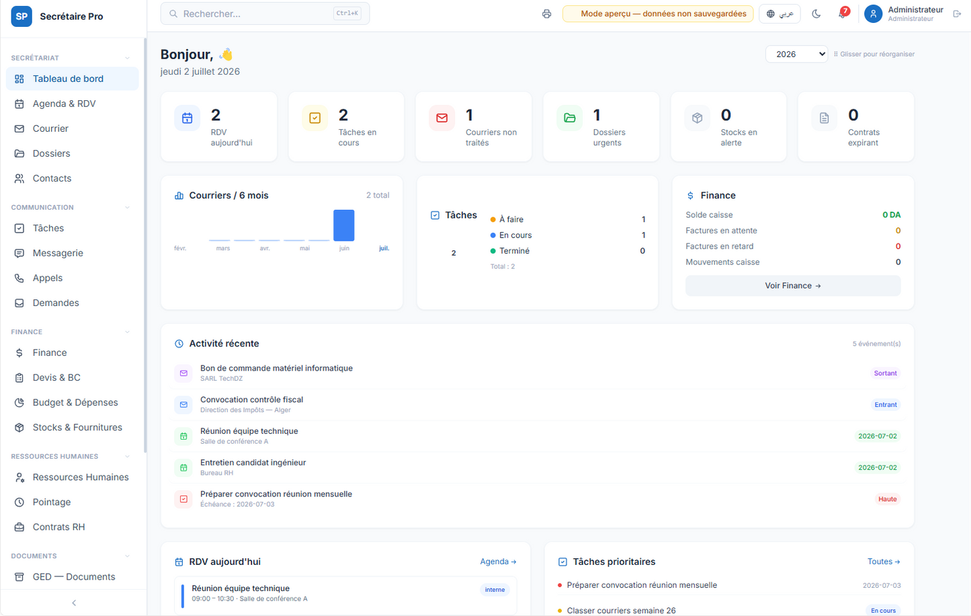Click the print icon in top bar
Viewport: 971px width, 616px height.
point(546,14)
